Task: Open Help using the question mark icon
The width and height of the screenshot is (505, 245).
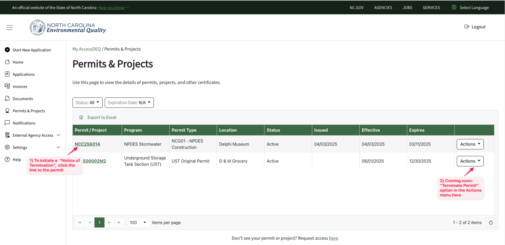Action: [7, 160]
